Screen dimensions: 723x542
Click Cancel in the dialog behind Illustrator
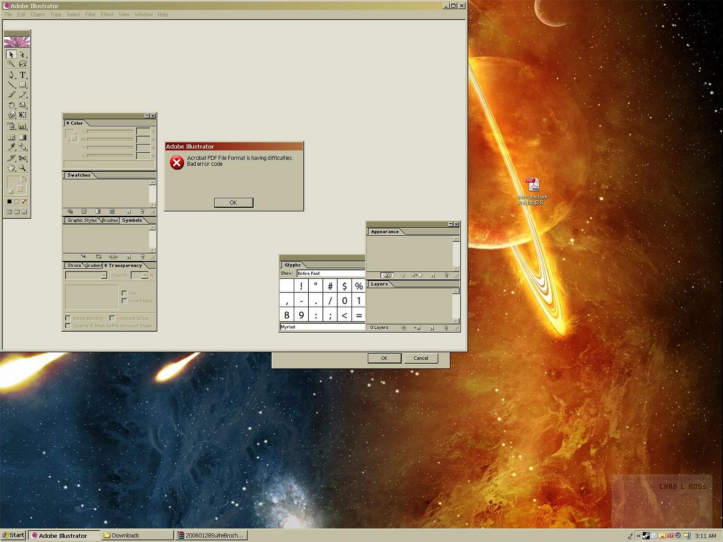point(421,358)
